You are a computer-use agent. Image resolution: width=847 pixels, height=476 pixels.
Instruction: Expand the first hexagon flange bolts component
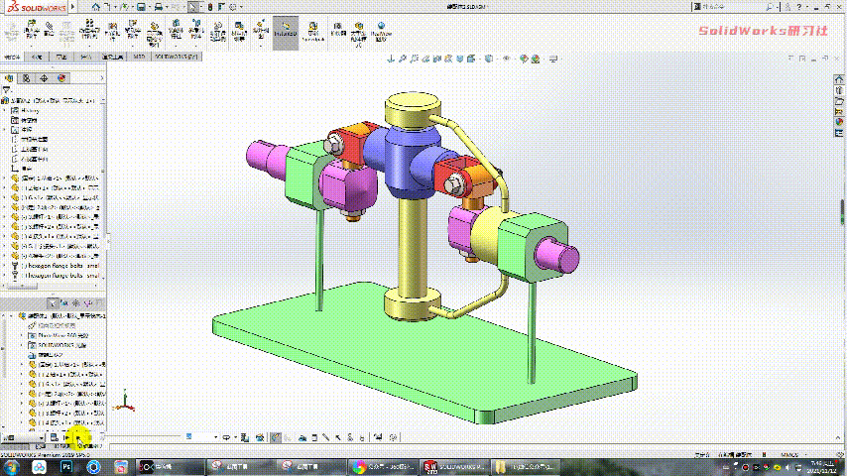(x=5, y=266)
